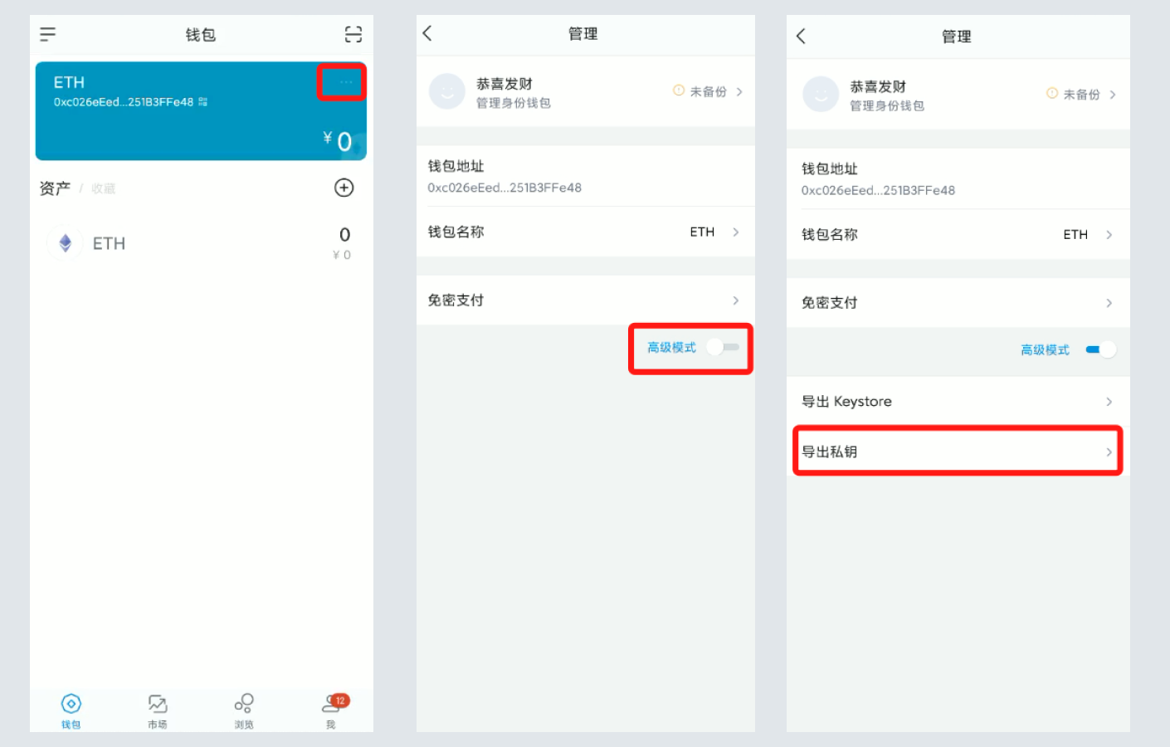Open 钱包名称 chevron in right screen
Viewport: 1170px width, 747px height.
tap(1109, 234)
